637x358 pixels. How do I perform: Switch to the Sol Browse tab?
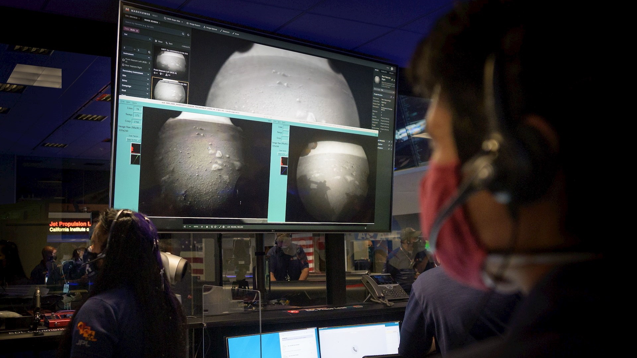pos(131,17)
